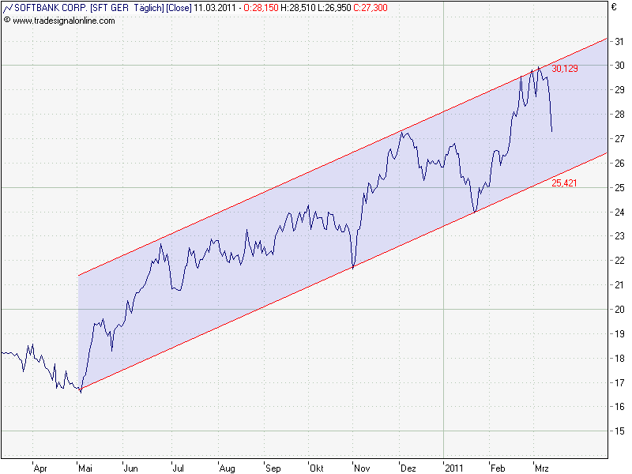Click the 22 price axis label
Image resolution: width=632 pixels, height=474 pixels.
(619, 261)
